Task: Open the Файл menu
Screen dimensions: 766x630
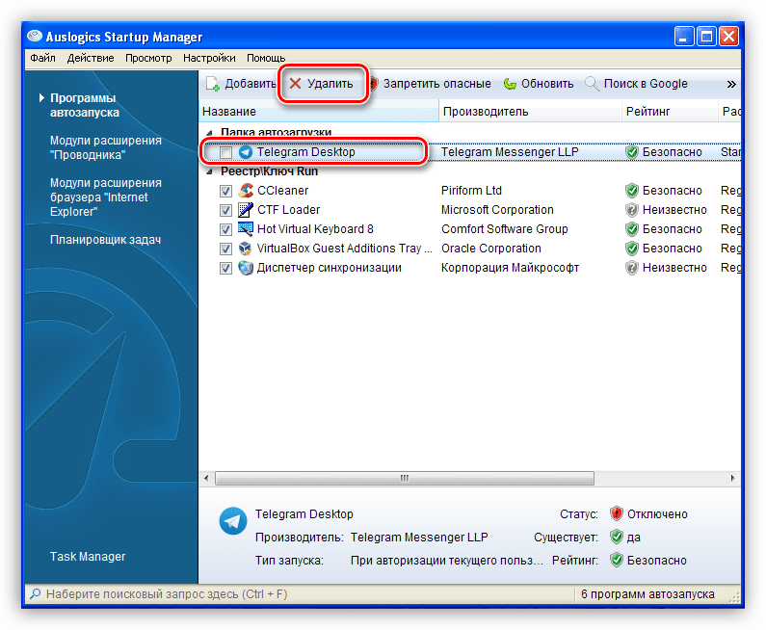Action: (42, 58)
